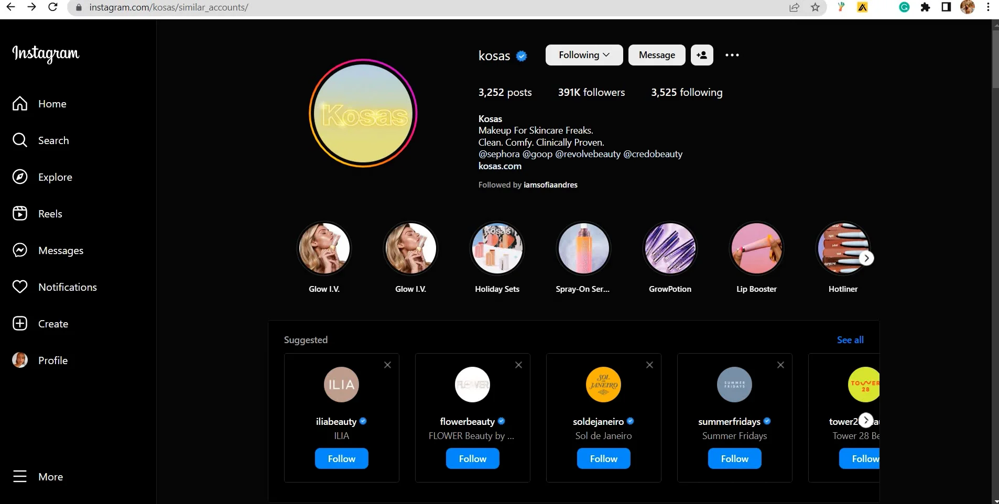Toggle the bookmark star for this page
This screenshot has height=504, width=999.
click(815, 7)
